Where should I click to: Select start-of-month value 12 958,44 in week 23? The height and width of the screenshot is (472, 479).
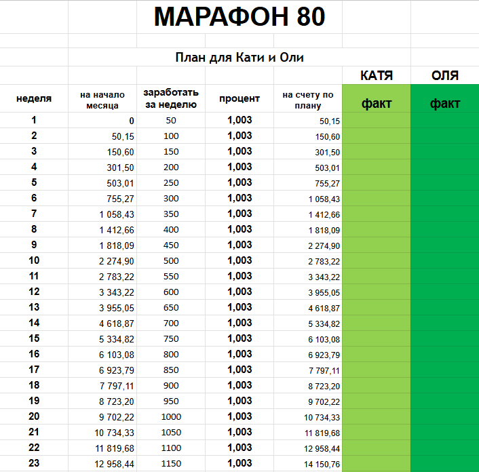click(x=102, y=463)
